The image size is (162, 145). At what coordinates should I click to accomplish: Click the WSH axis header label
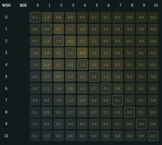click(x=6, y=5)
